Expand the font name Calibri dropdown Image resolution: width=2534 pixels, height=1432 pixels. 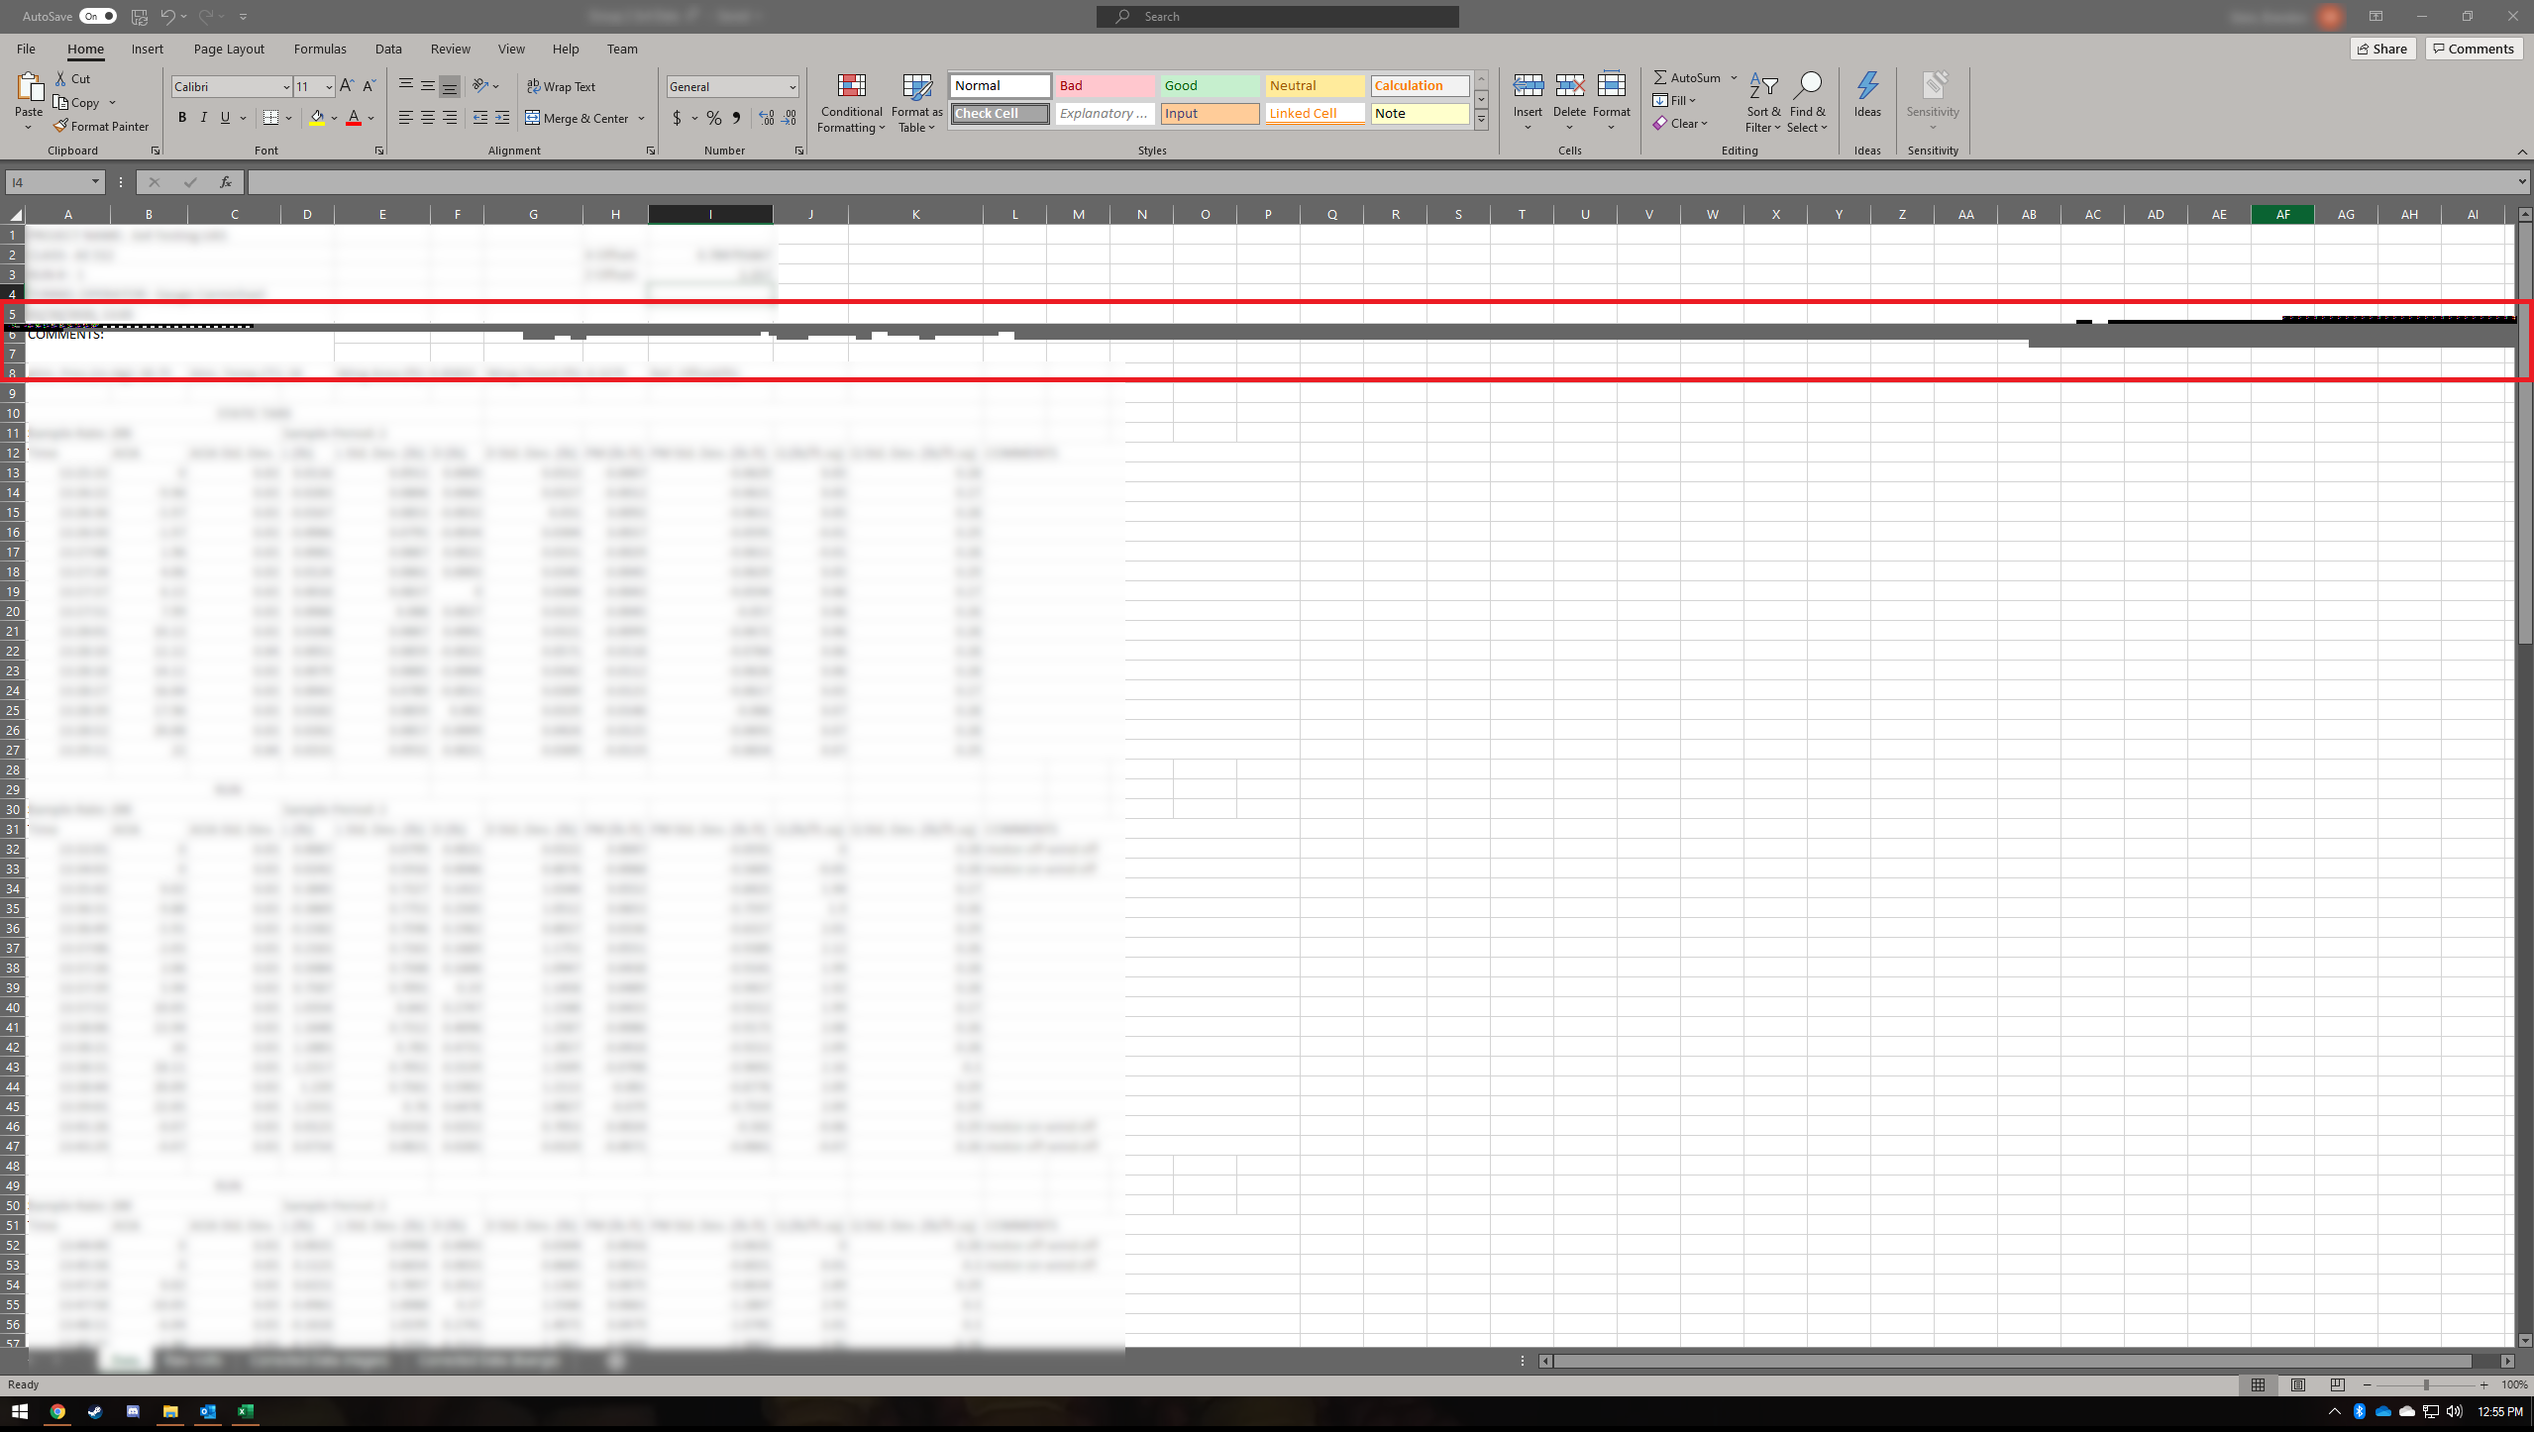pyautogui.click(x=286, y=87)
